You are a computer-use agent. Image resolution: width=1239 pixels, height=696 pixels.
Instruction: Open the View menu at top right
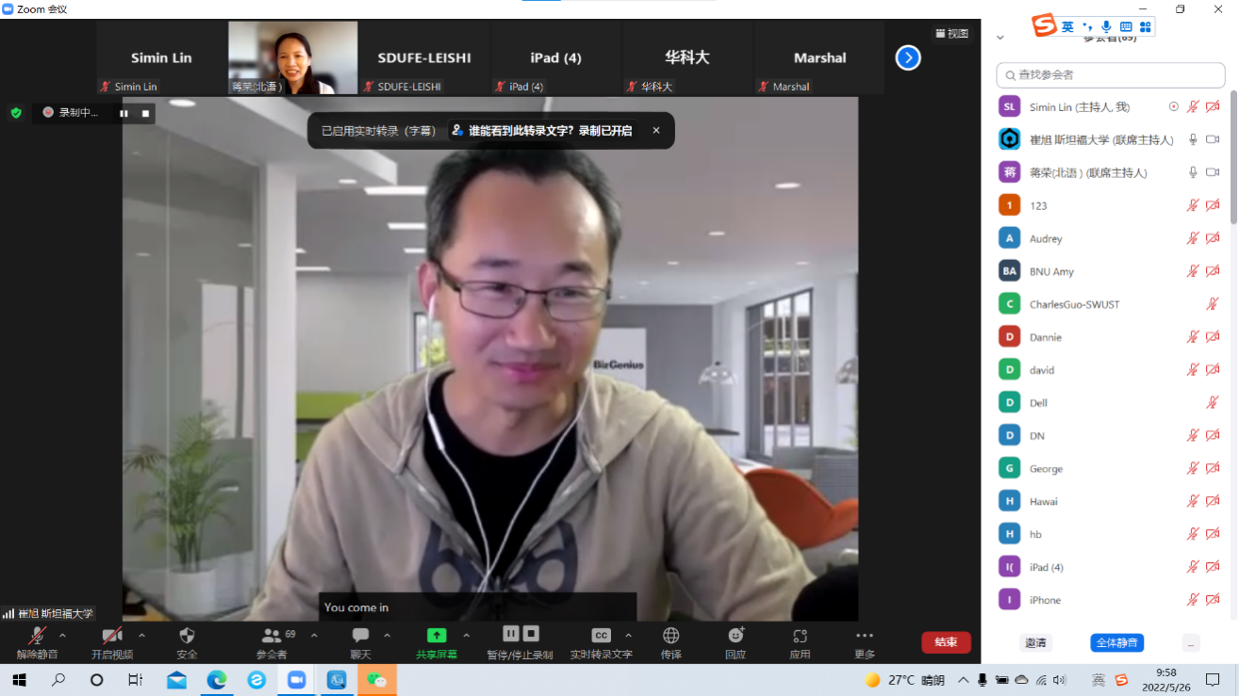click(x=951, y=33)
